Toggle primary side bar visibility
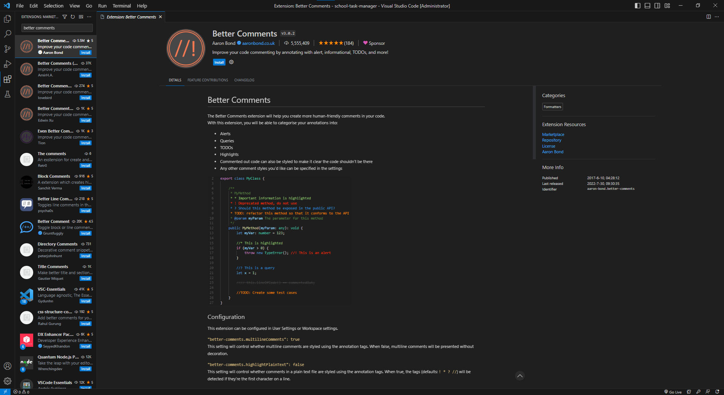 (x=638, y=6)
